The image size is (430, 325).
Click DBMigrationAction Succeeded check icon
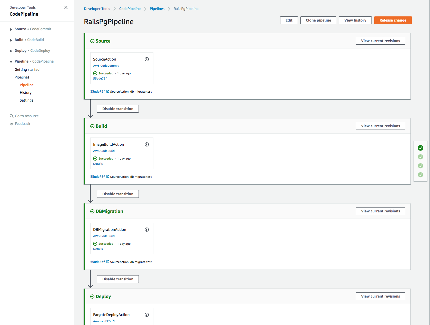click(95, 244)
